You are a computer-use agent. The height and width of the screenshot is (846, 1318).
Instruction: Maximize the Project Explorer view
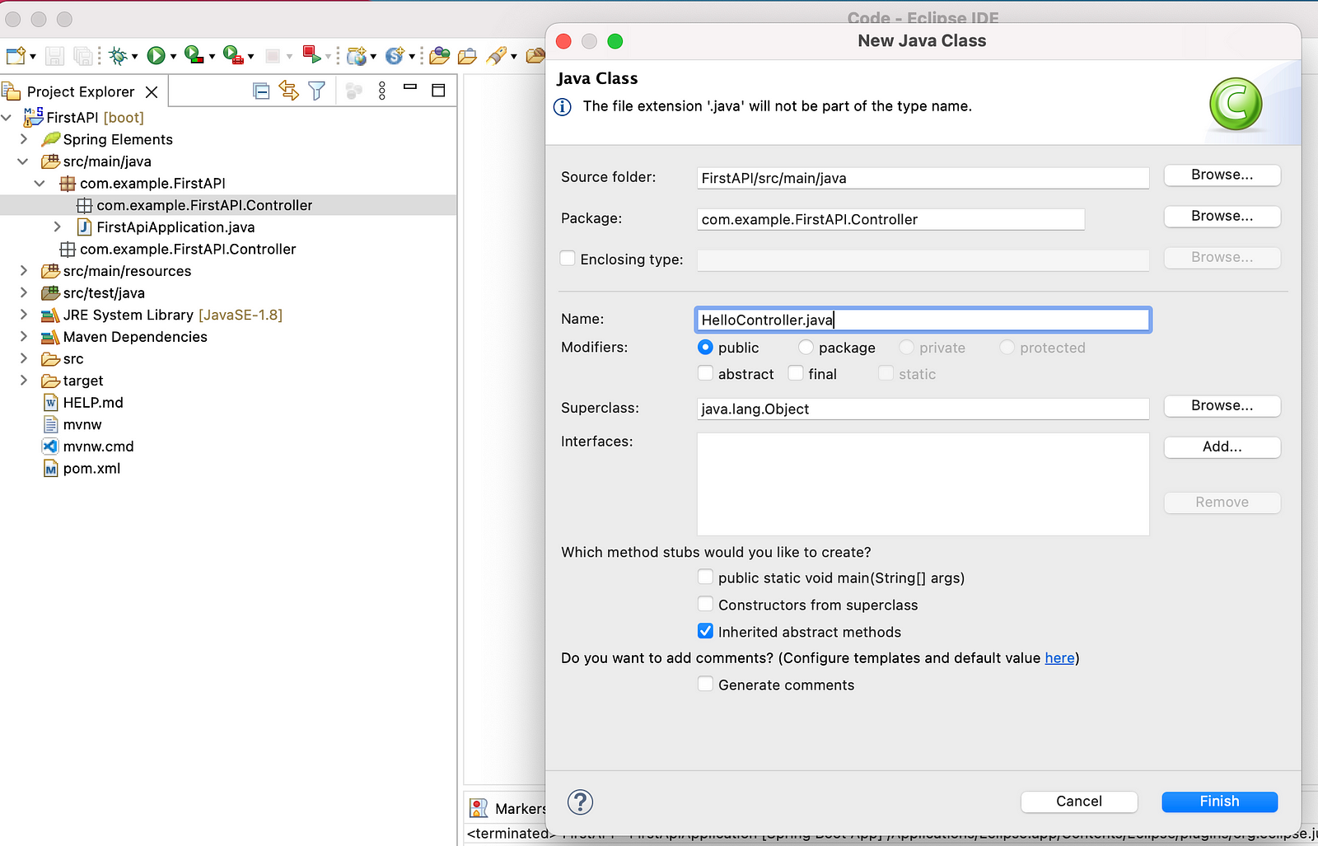[438, 90]
